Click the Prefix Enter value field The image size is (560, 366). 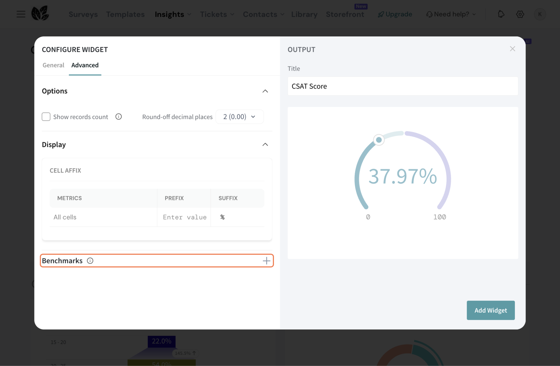pos(185,217)
